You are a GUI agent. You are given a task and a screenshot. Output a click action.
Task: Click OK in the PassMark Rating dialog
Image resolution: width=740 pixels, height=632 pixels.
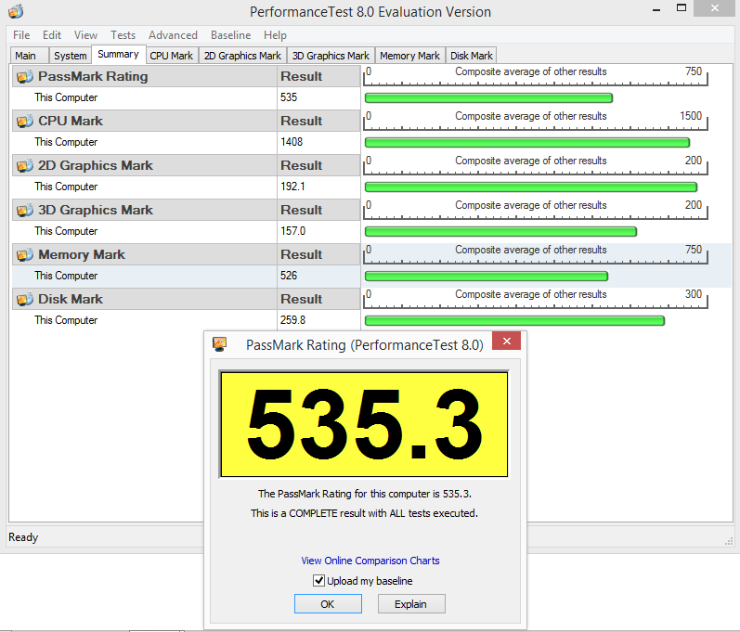coord(328,604)
